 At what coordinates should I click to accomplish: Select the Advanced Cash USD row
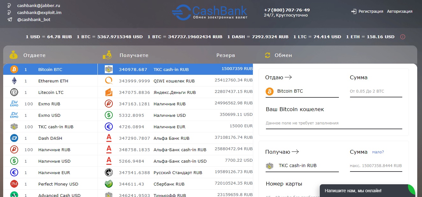[50, 193]
